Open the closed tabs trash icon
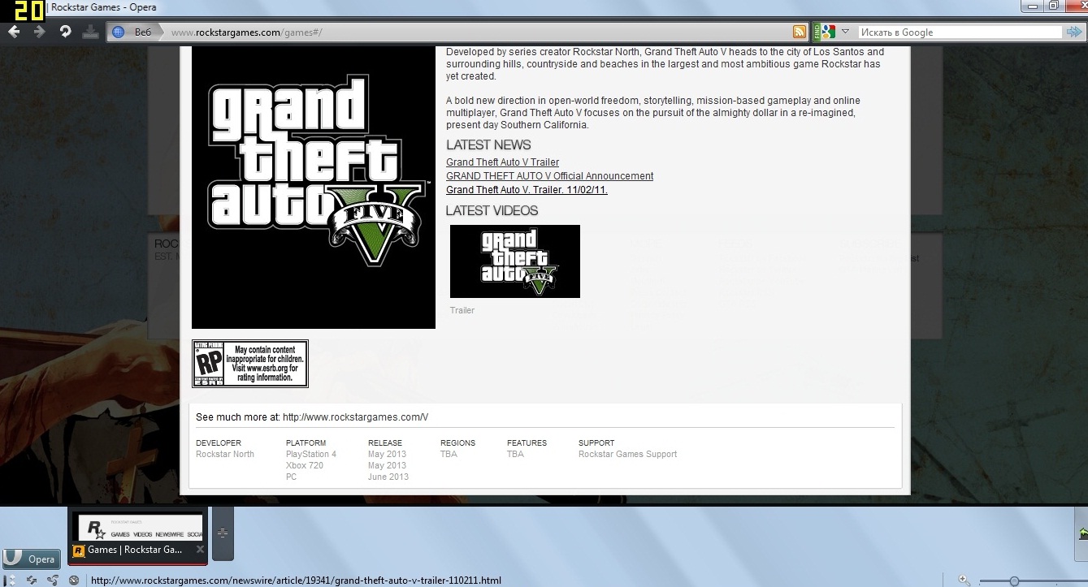The width and height of the screenshot is (1088, 587). pos(1083,533)
